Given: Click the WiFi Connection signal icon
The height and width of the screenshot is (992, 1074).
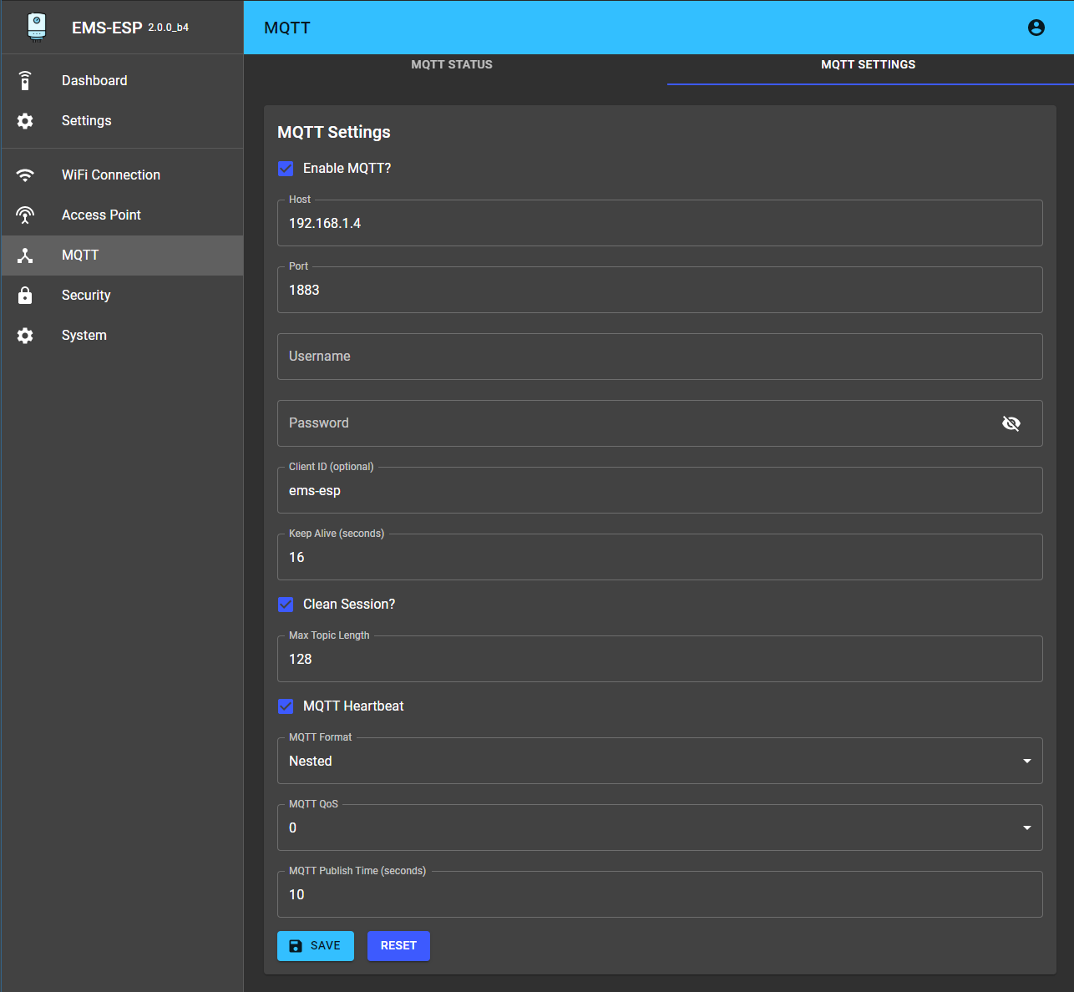Looking at the screenshot, I should click(25, 175).
